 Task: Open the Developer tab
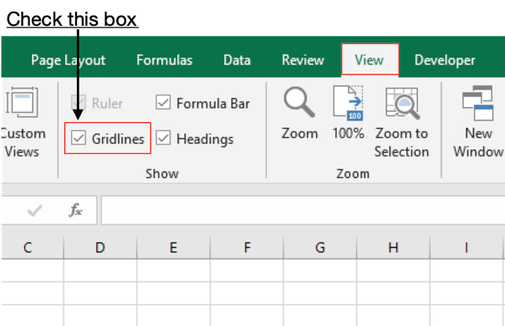445,60
